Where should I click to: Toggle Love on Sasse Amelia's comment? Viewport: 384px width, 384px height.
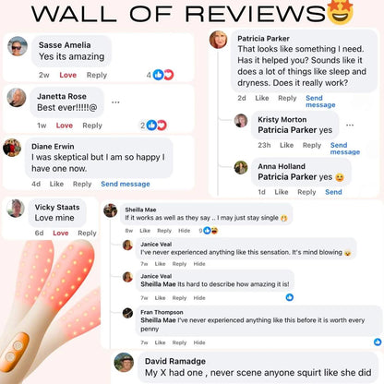(67, 75)
